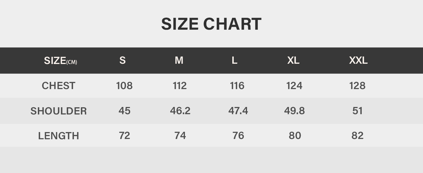Select chest value 116 for size L
This screenshot has width=423, height=173.
click(237, 86)
